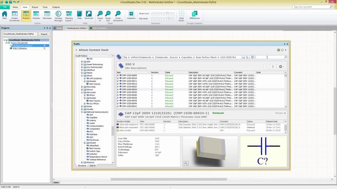Click the Zoom Out icon

click(108, 16)
